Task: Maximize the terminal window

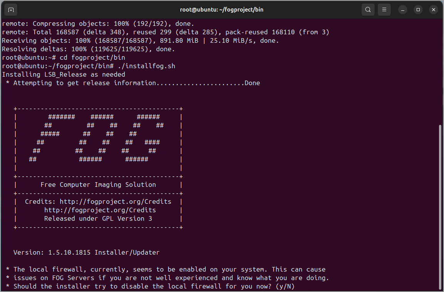Action: pyautogui.click(x=418, y=10)
